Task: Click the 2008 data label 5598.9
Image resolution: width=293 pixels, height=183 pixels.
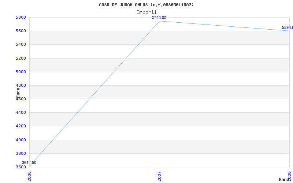Action: 288,28
